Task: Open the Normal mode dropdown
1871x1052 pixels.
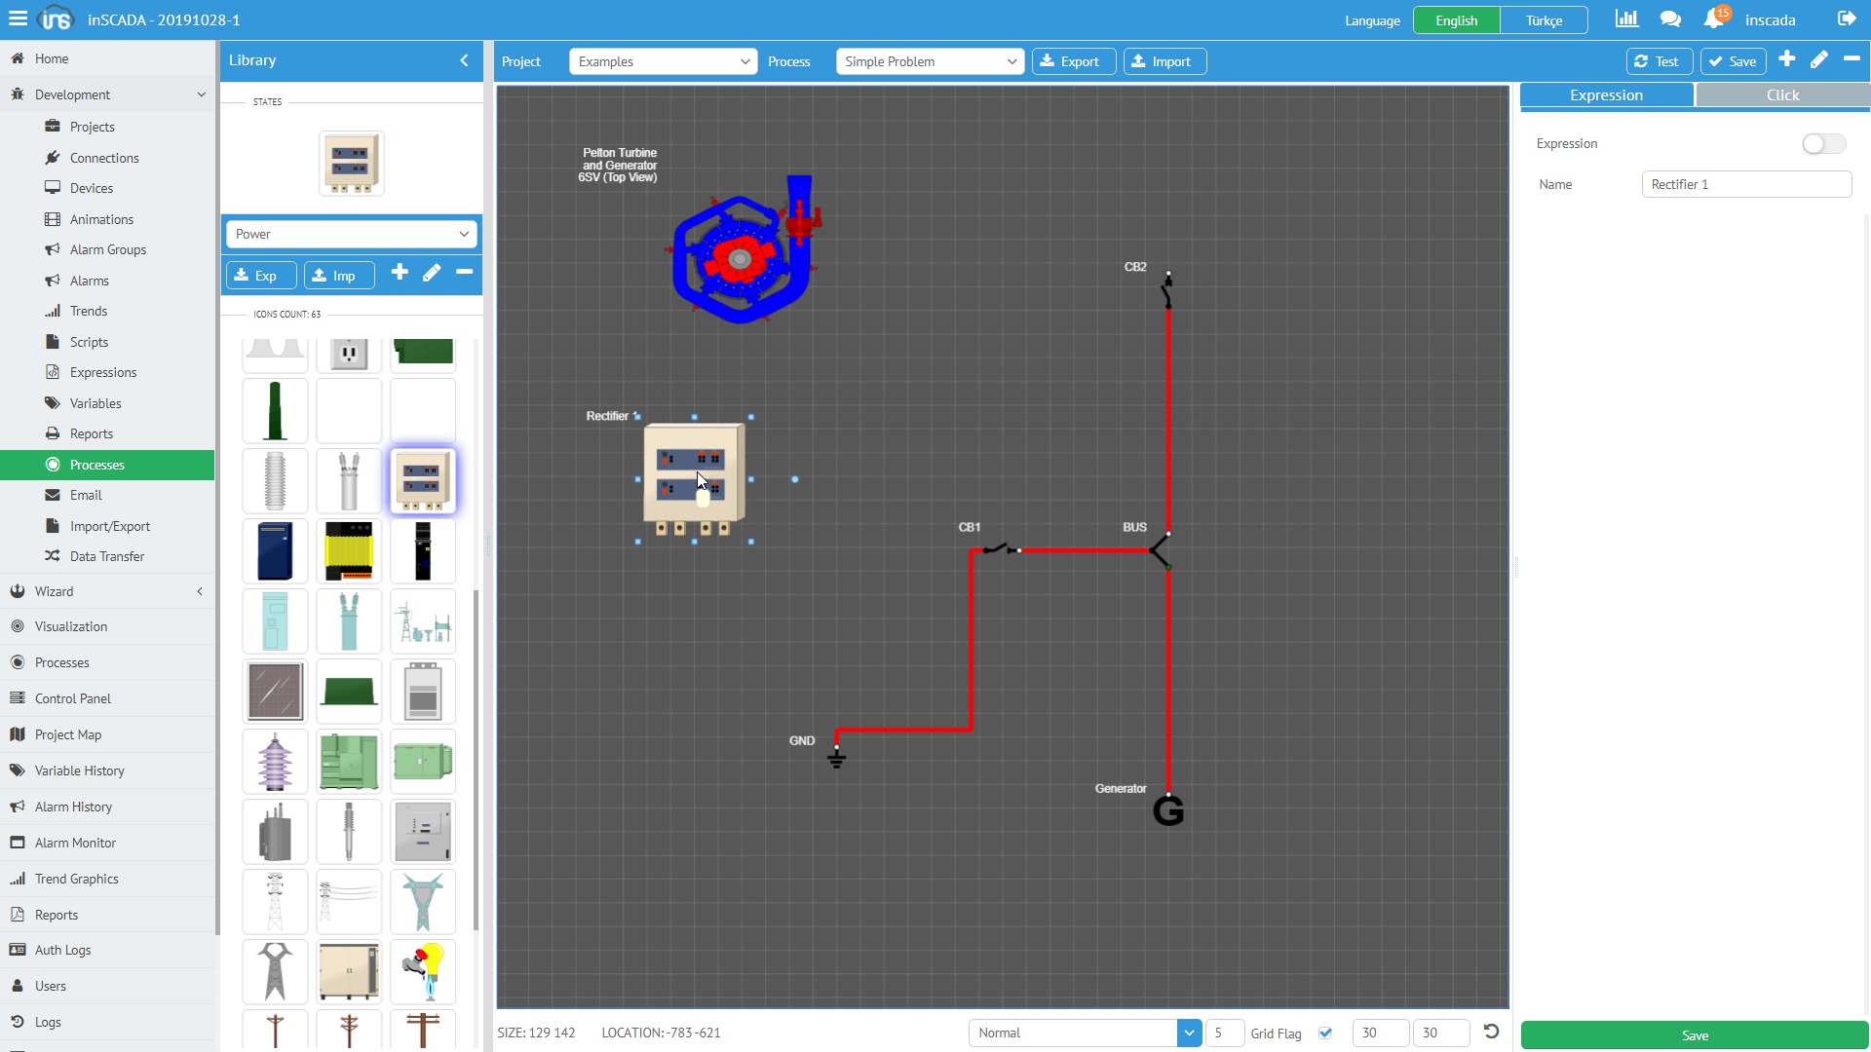Action: coord(1085,1033)
